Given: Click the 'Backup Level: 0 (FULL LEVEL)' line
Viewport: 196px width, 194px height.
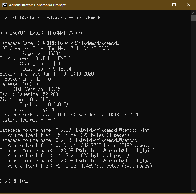Looking at the screenshot, I should pos(35,59).
